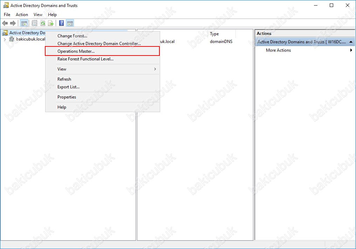The image size is (356, 249).
Task: Toggle the Show/Hide Action Pane toolbar icon
Action: click(70, 23)
